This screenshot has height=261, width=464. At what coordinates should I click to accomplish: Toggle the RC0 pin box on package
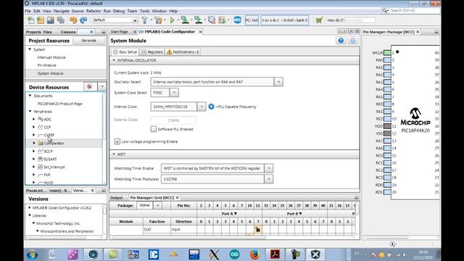tap(387, 155)
